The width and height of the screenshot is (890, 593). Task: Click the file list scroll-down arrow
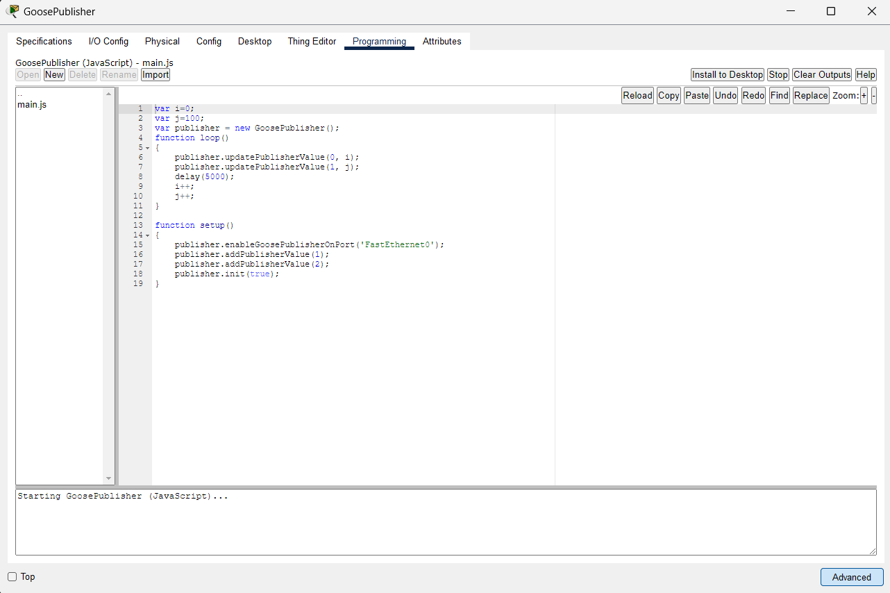click(x=108, y=478)
